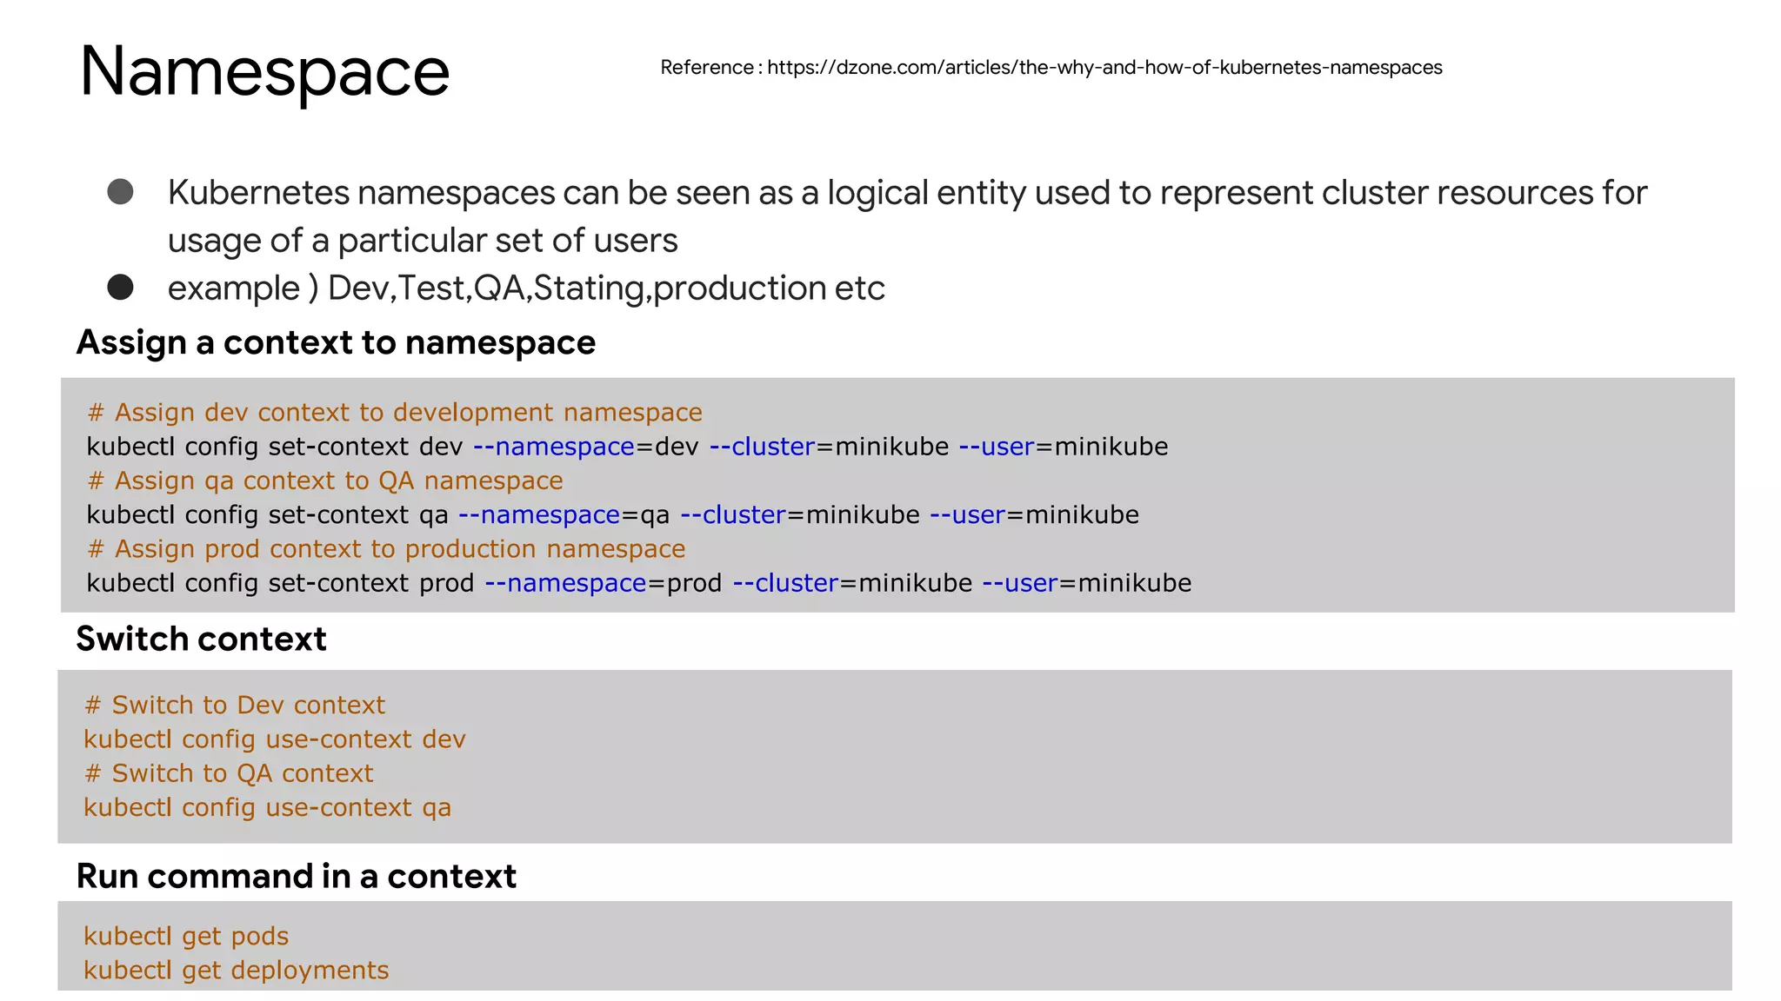Screen dimensions: 1781x1001
Task: Click the first gray bullet point
Action: coord(120,192)
